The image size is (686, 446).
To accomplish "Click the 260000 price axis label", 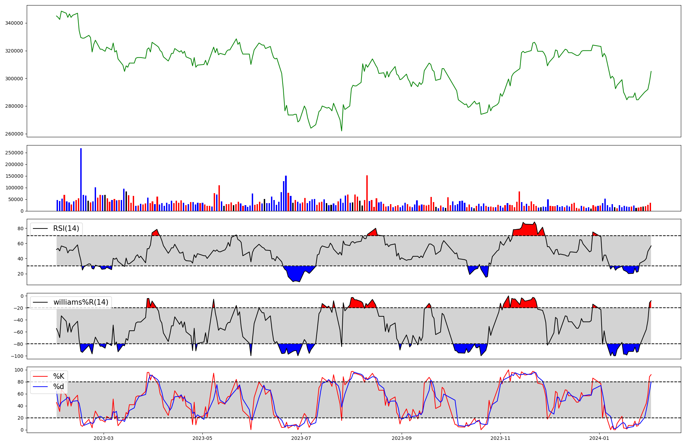I will click(x=14, y=134).
